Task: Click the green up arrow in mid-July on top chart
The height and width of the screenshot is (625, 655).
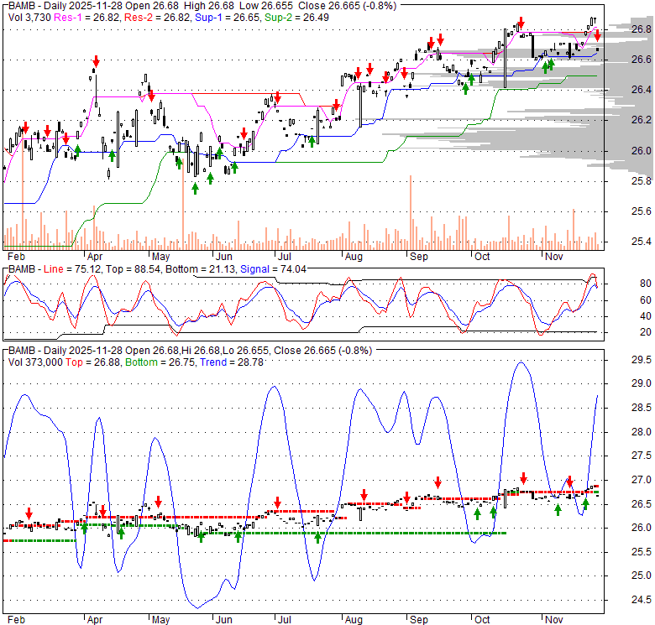Action: (312, 140)
